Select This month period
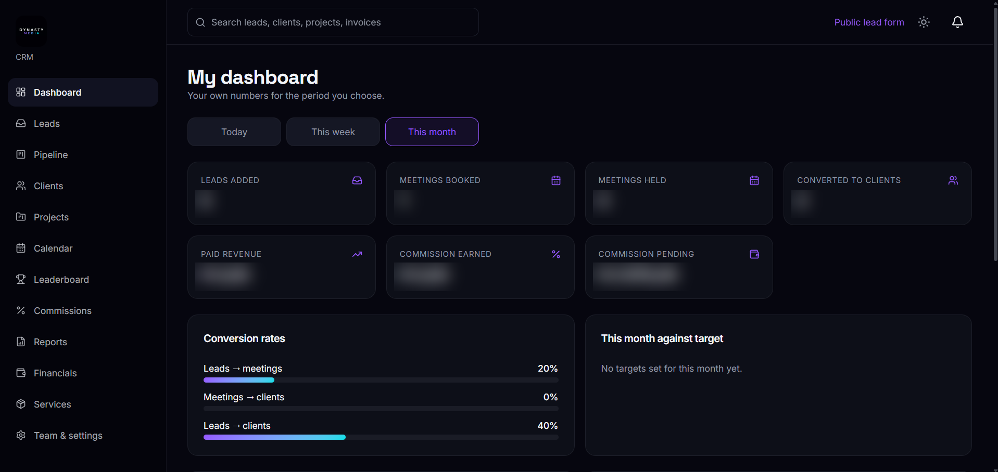Screen dimensions: 998x472 pyautogui.click(x=432, y=132)
